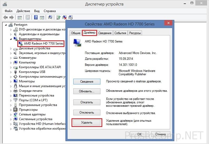This screenshot has width=209, height=144.
Task: Click the Отмена button
Action: click(x=160, y=134)
